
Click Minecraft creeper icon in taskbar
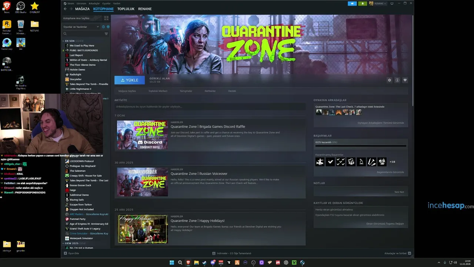[x=294, y=263]
